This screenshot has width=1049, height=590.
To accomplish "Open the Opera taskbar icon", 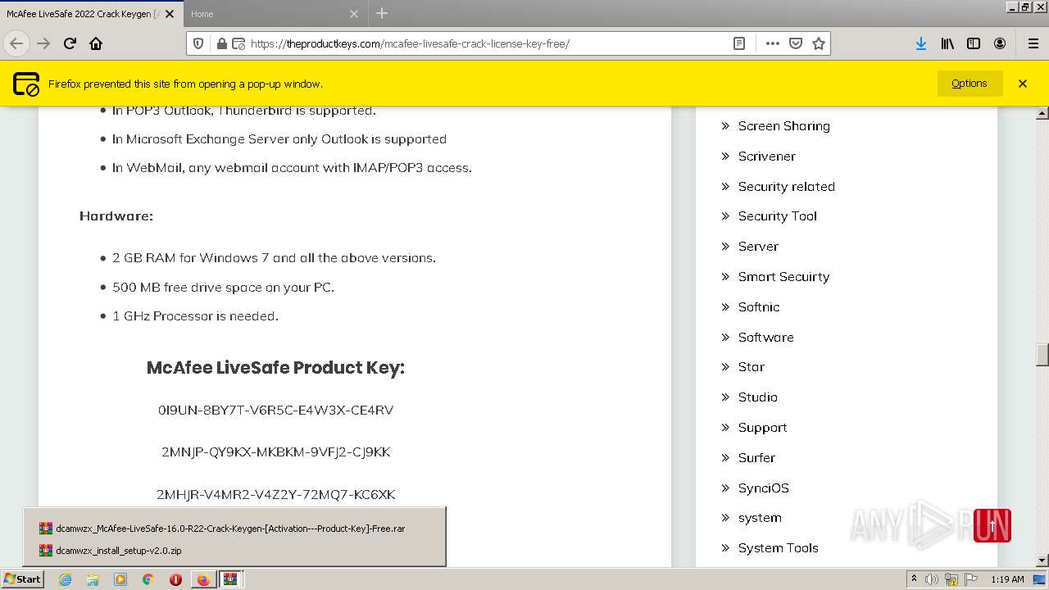I will click(x=175, y=579).
